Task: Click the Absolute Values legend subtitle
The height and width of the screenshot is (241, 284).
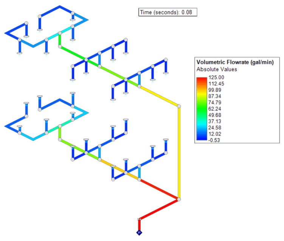Action: click(x=217, y=69)
